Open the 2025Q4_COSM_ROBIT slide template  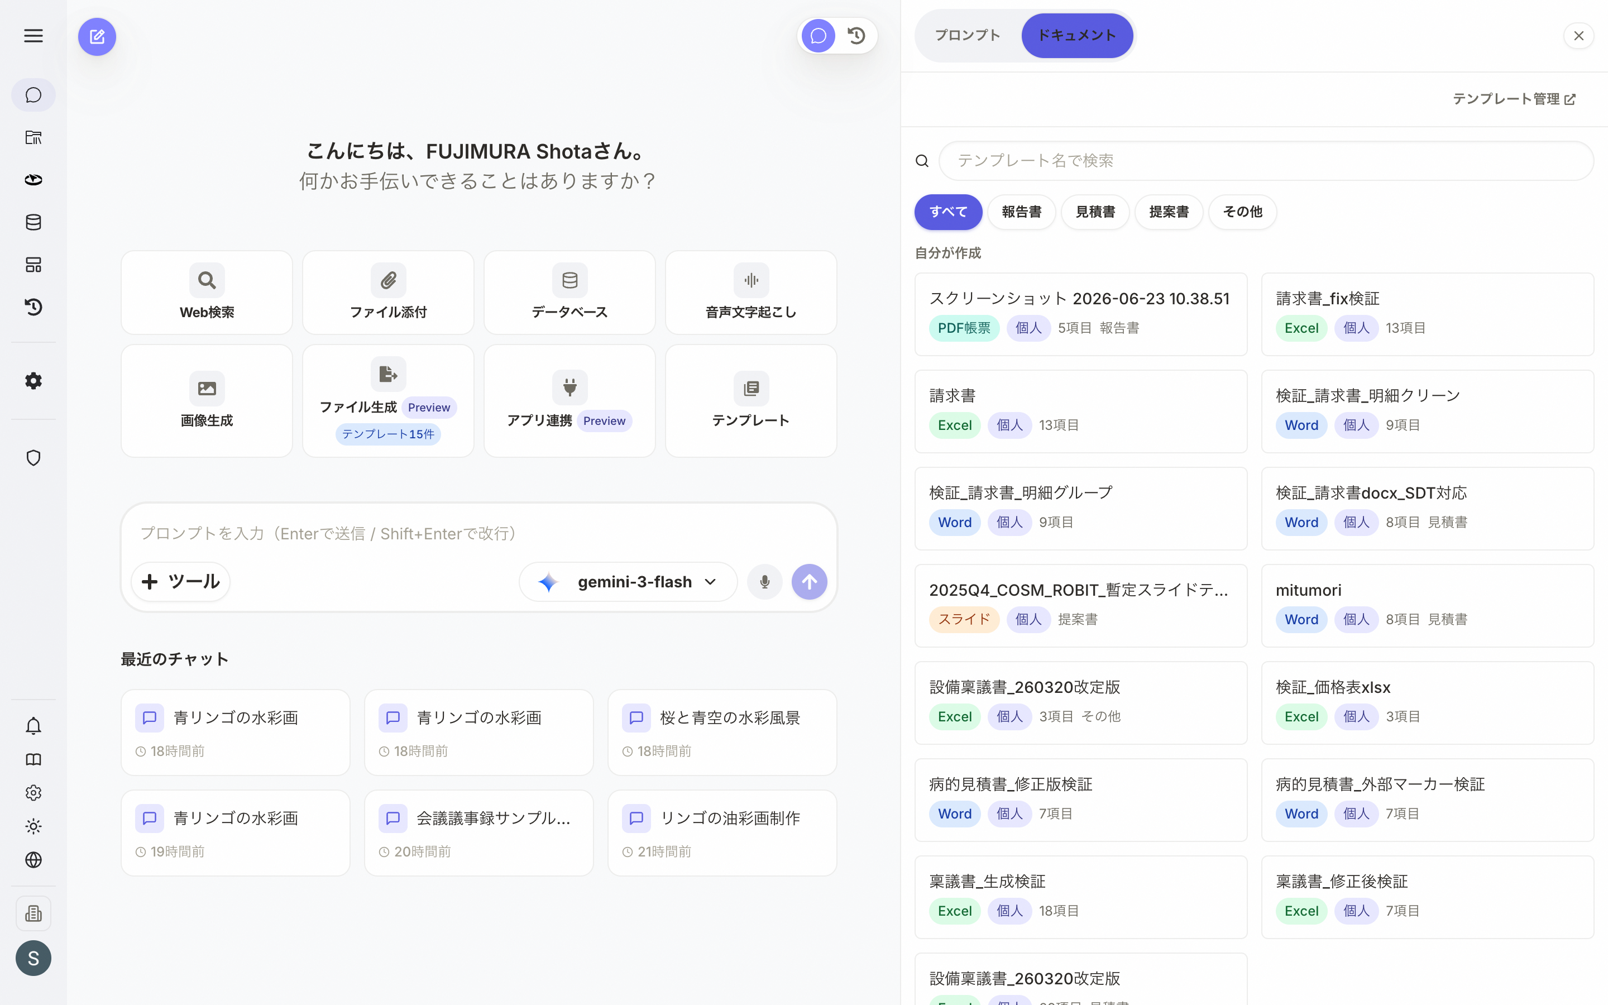1080,606
